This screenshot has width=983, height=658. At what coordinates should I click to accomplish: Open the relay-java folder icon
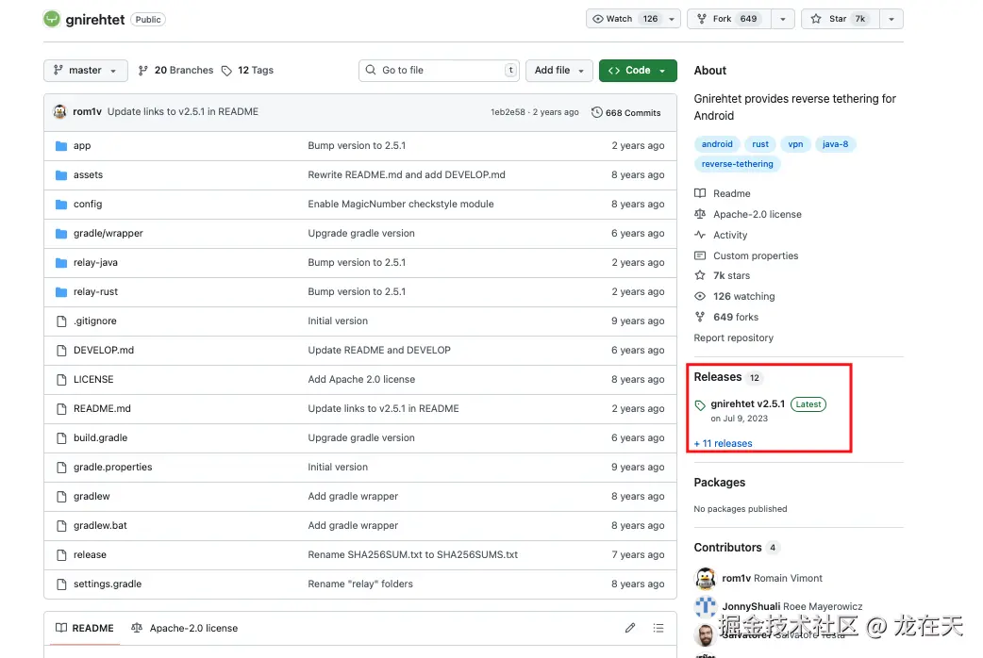tap(60, 263)
